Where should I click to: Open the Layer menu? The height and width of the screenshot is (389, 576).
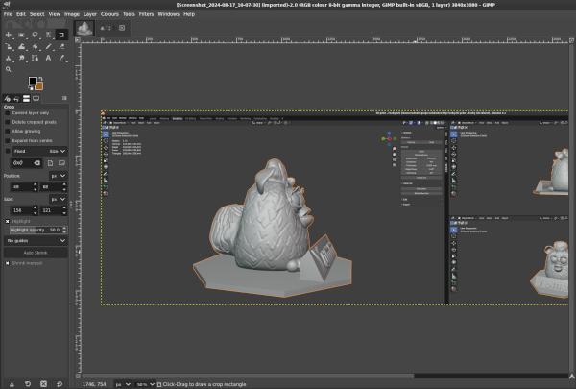click(x=89, y=14)
